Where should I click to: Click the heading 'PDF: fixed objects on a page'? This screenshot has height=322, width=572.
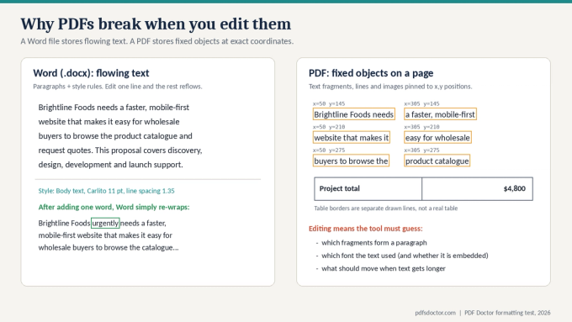click(371, 73)
